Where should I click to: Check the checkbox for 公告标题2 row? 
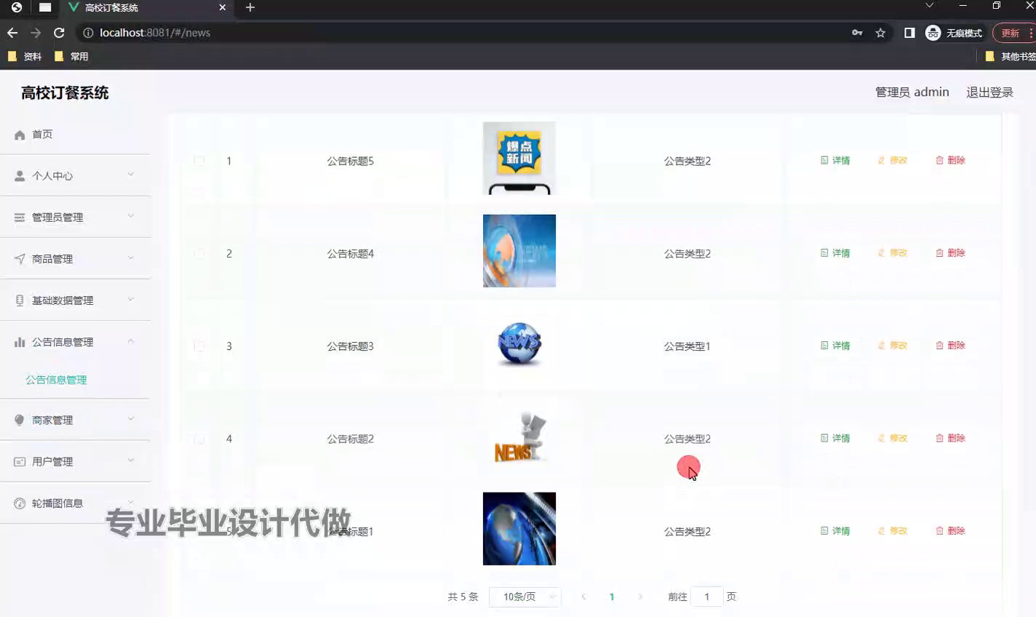tap(199, 439)
